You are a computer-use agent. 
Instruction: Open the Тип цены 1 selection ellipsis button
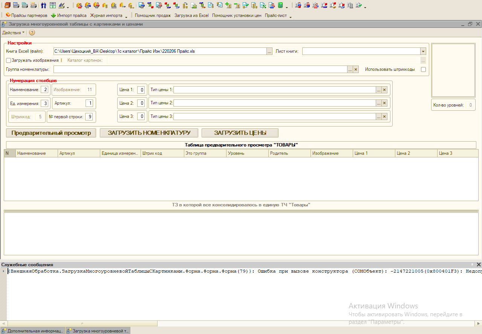click(379, 90)
